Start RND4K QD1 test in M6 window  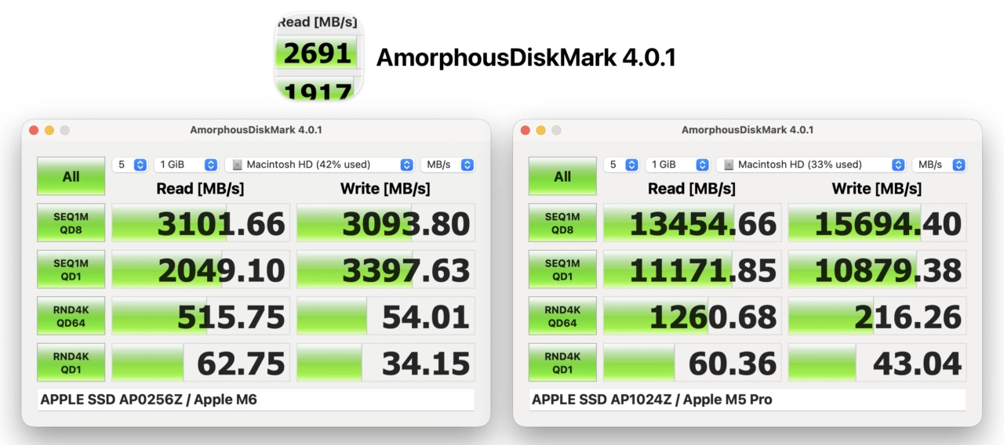click(x=71, y=363)
